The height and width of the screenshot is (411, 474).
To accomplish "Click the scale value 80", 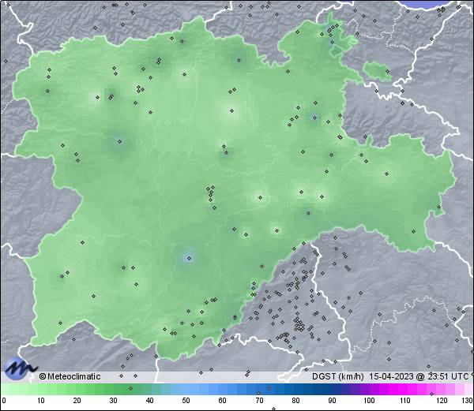I will [x=295, y=401].
